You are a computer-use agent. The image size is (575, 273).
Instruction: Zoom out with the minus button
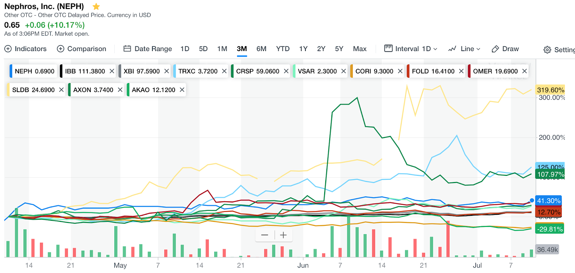click(265, 235)
